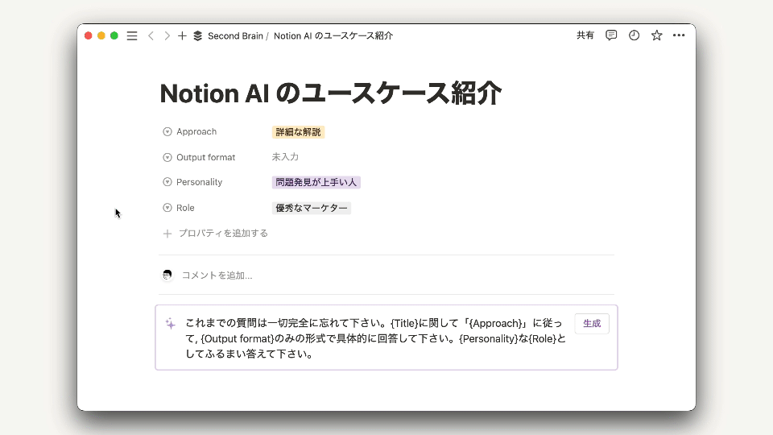The width and height of the screenshot is (773, 435).
Task: Minimize window with yellow button
Action: coord(101,35)
